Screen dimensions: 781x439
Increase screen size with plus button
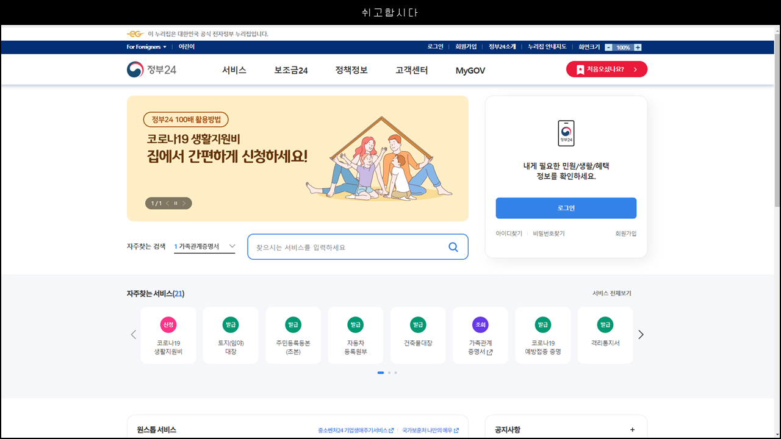tap(638, 47)
